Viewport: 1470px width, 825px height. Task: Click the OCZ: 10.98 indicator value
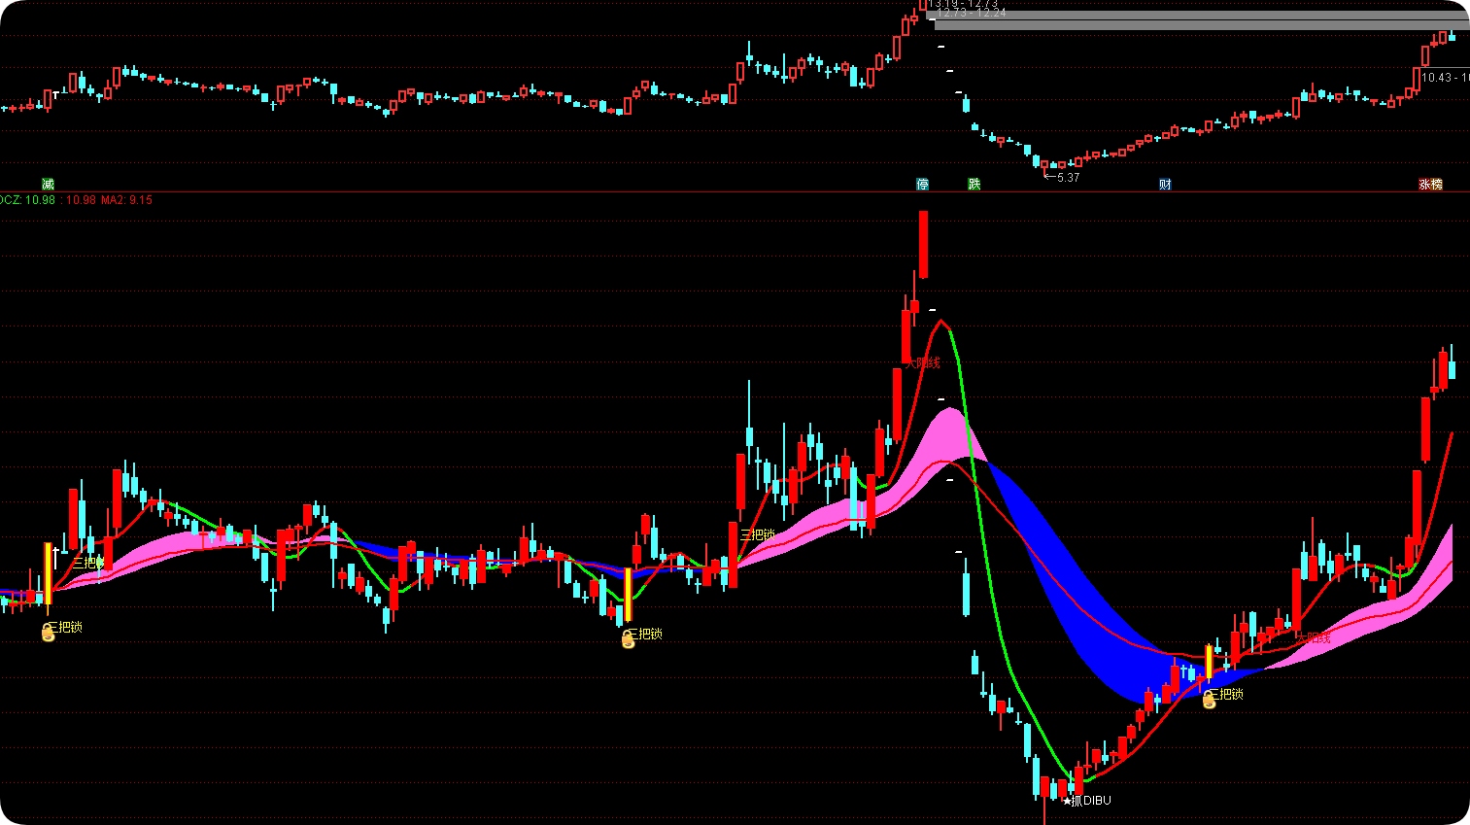pyautogui.click(x=27, y=200)
